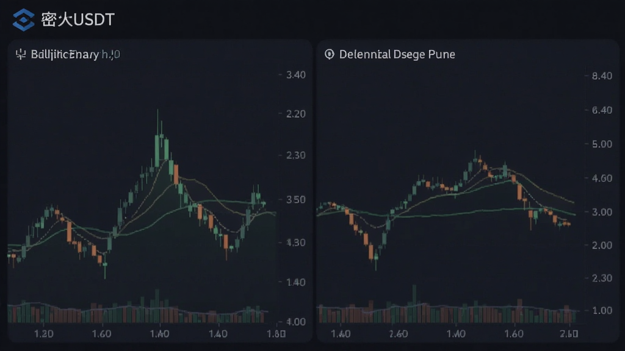Screen dimensions: 625x351
Task: Click the 3.40 price label on left chart
Action: pos(296,75)
